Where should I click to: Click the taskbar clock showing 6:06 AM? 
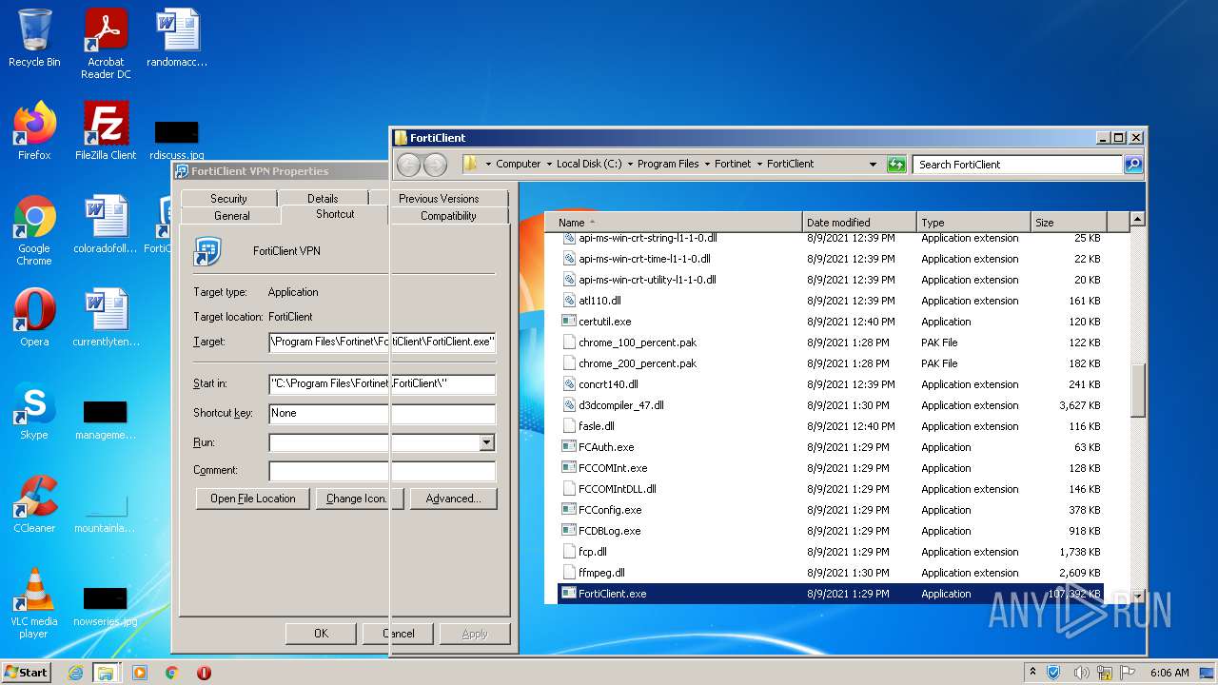point(1169,673)
